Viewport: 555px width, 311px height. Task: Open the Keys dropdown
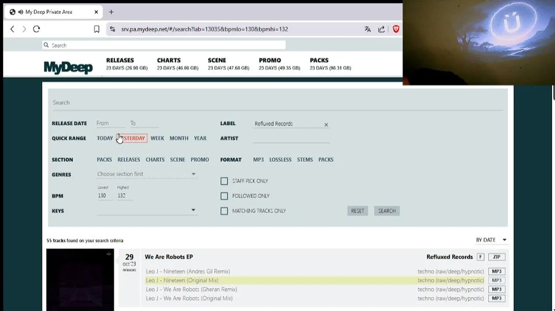click(x=147, y=210)
